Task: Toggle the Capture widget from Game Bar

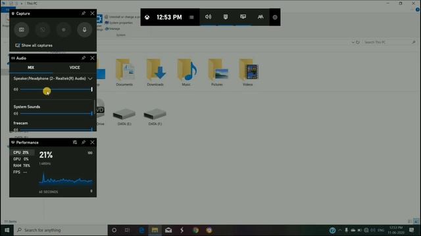Action: [226, 17]
